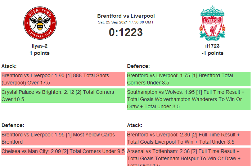Open the 888 Total Shots Over 17.5 bet
The width and height of the screenshot is (252, 166).
click(63, 79)
